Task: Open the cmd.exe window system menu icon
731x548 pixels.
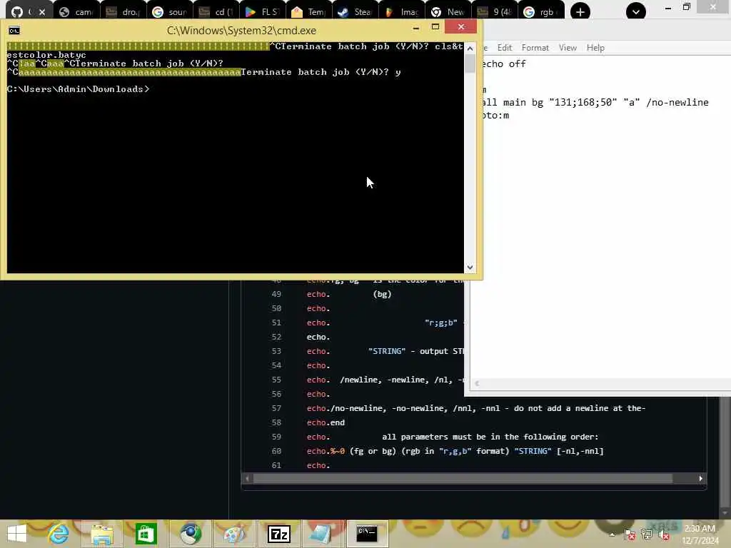Action: coord(14,31)
